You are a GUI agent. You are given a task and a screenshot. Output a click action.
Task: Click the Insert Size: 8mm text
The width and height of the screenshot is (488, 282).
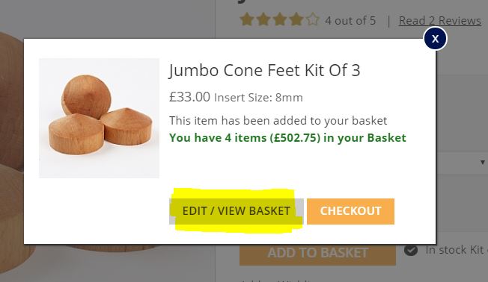[258, 98]
